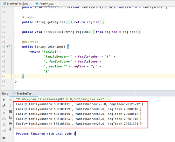Screen dimensions: 175x142
Task: Expand folded getRegTime method
Action: coord(14,22)
